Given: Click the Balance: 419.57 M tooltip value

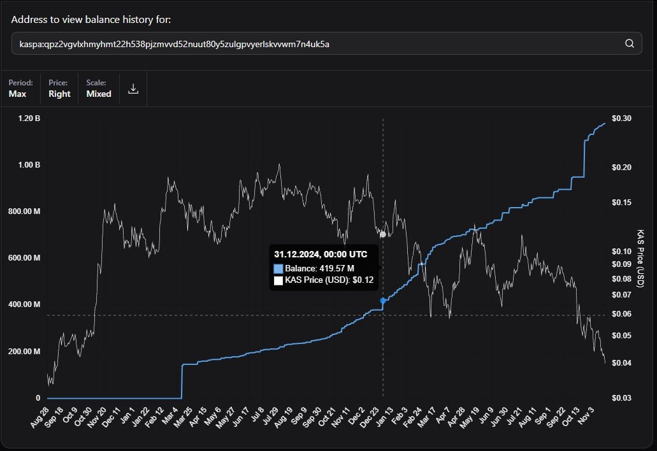Looking at the screenshot, I should (319, 268).
